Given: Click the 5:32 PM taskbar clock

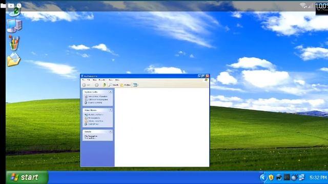Looking at the screenshot, I should [318, 177].
